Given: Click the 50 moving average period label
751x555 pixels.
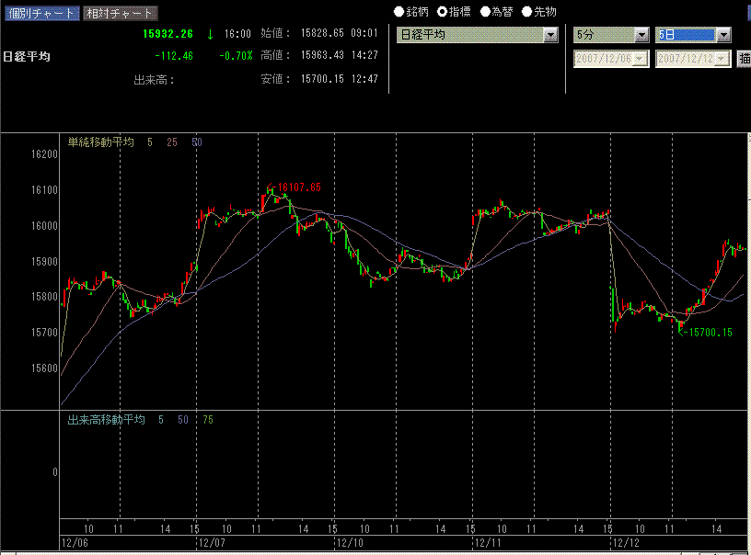Looking at the screenshot, I should click(197, 142).
